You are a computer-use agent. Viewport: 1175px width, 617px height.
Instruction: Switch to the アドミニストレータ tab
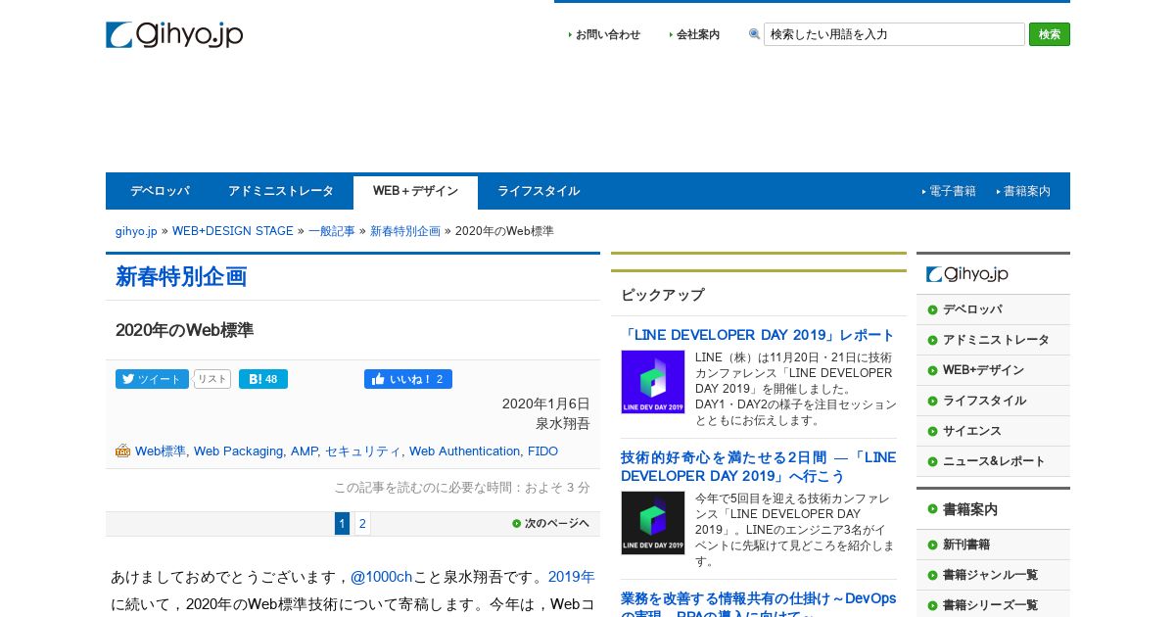(x=281, y=191)
